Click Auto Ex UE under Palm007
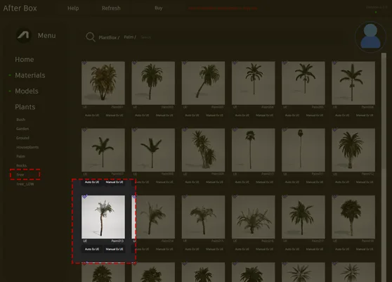The height and width of the screenshot is (282, 392). click(x=92, y=182)
